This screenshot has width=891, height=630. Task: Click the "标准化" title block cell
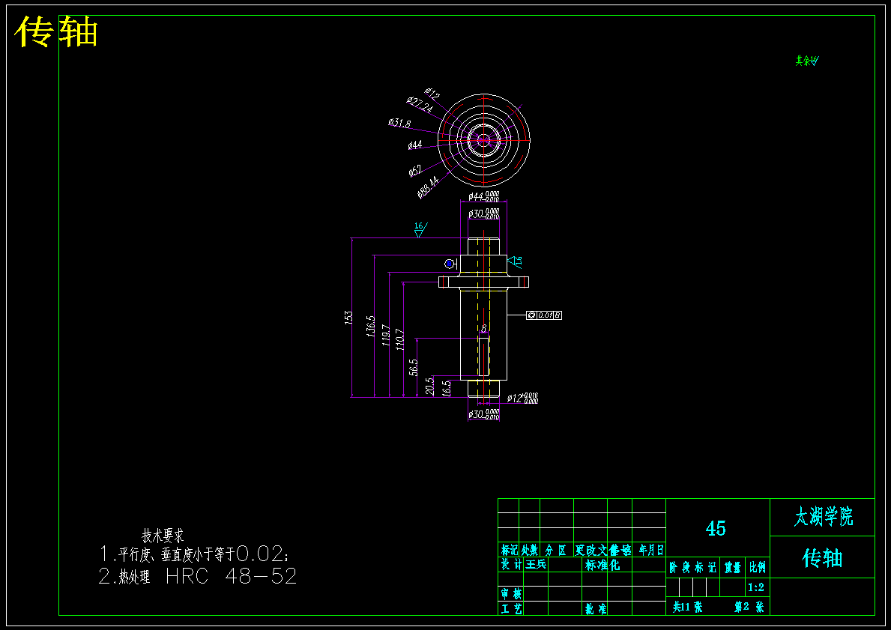tap(602, 565)
